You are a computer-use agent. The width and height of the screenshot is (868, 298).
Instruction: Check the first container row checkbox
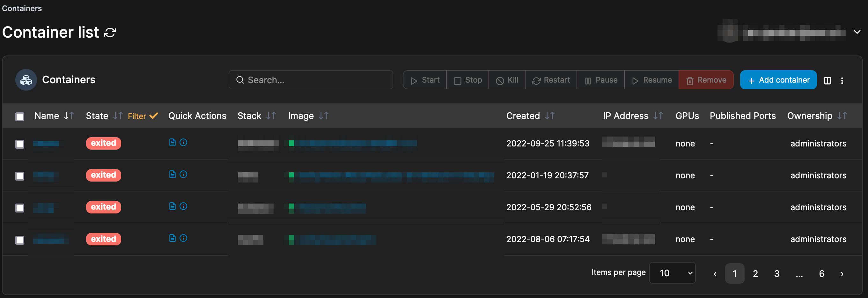click(x=20, y=144)
